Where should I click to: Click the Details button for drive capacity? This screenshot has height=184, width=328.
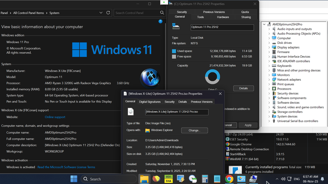pyautogui.click(x=243, y=88)
